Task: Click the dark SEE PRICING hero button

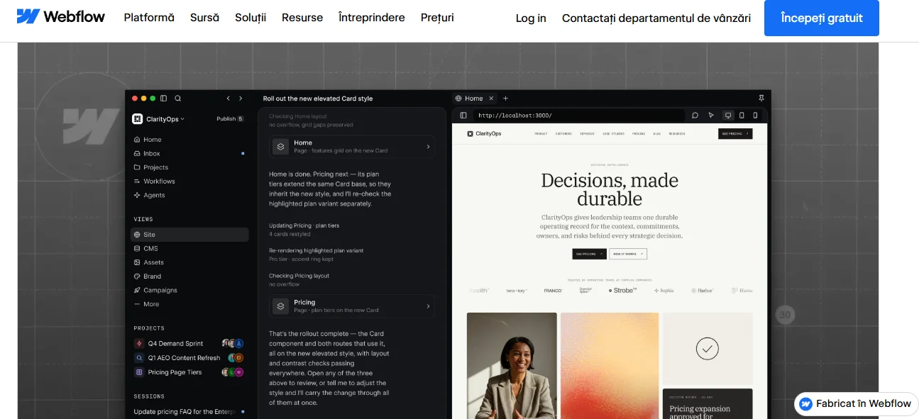Action: pos(589,254)
